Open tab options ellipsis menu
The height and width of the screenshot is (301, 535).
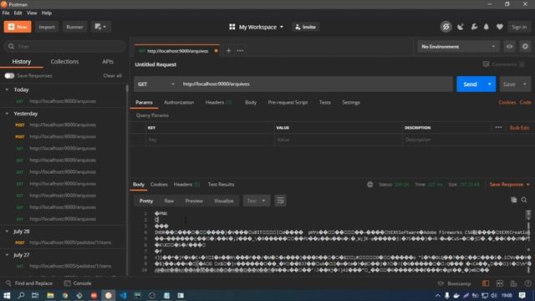point(240,50)
